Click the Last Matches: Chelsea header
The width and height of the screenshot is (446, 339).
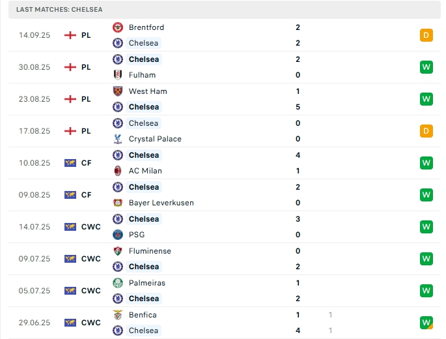click(x=59, y=10)
